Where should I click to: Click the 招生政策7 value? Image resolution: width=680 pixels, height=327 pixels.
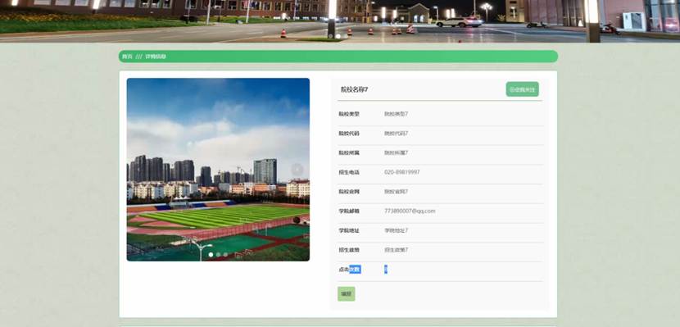coord(396,250)
